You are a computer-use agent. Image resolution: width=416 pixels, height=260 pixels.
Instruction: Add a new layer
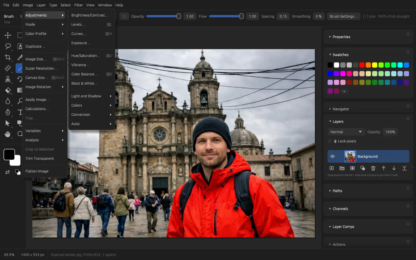[331, 168]
